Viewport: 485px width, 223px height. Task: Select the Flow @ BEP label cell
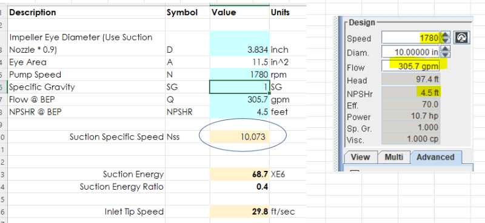86,99
